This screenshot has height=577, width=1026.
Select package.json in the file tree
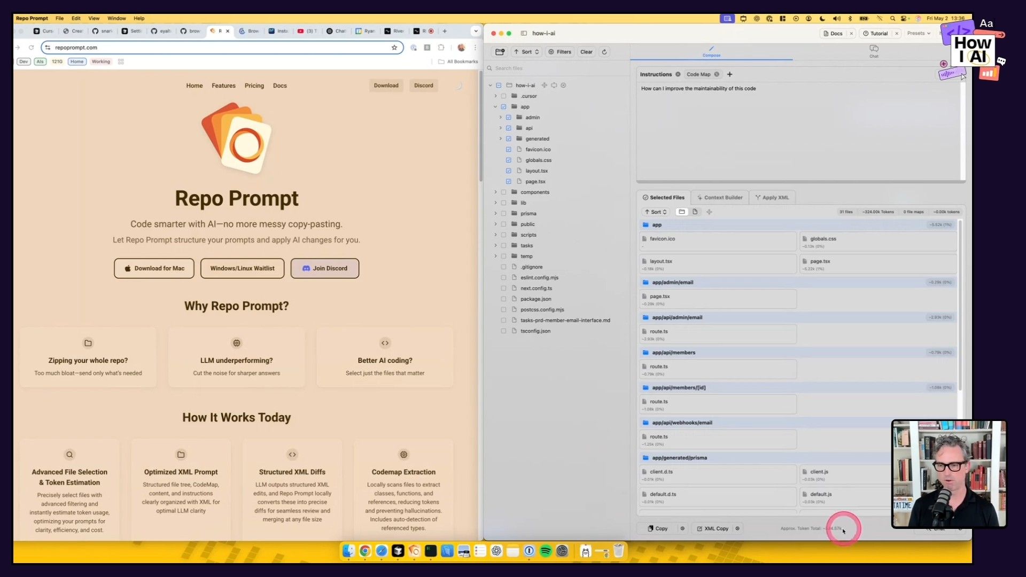click(535, 299)
